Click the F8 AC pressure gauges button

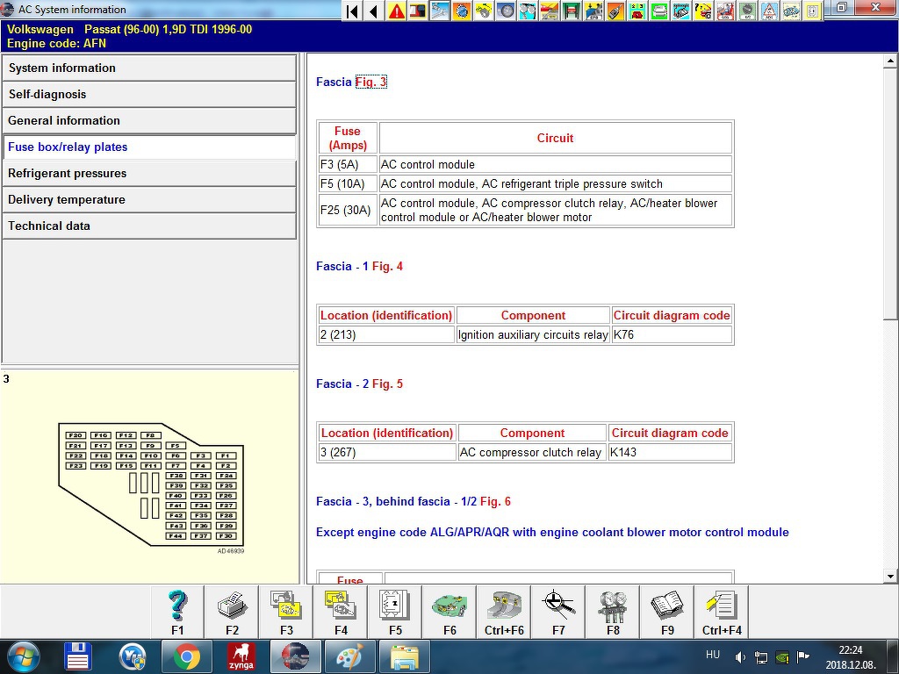coord(613,612)
